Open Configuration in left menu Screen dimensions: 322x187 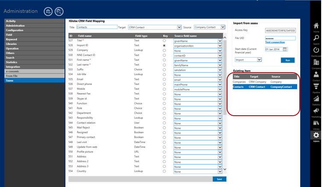tap(34, 30)
